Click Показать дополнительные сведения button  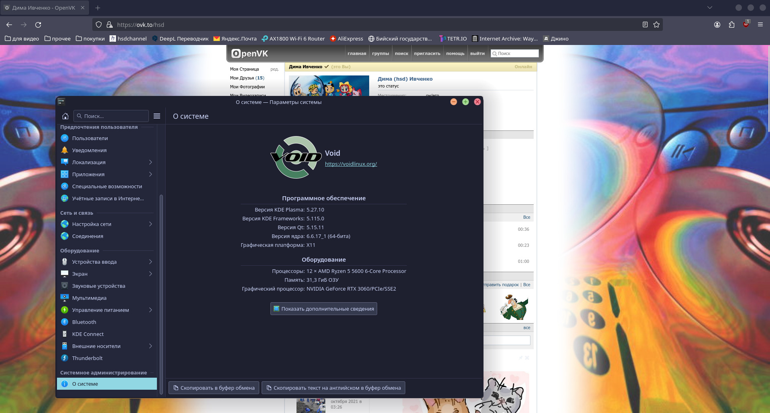coord(324,309)
